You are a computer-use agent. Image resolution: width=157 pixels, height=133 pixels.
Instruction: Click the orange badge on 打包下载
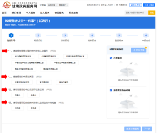[146, 48]
